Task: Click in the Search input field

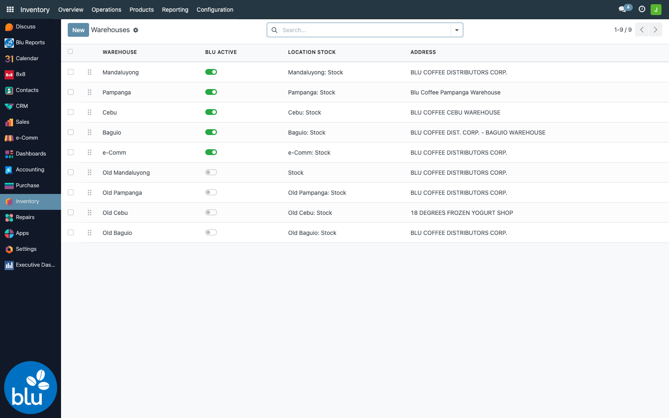Action: coord(365,30)
